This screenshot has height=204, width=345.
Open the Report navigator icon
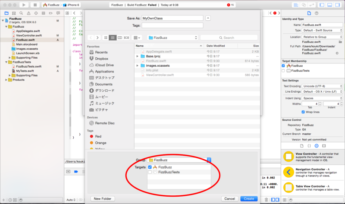(x=58, y=13)
